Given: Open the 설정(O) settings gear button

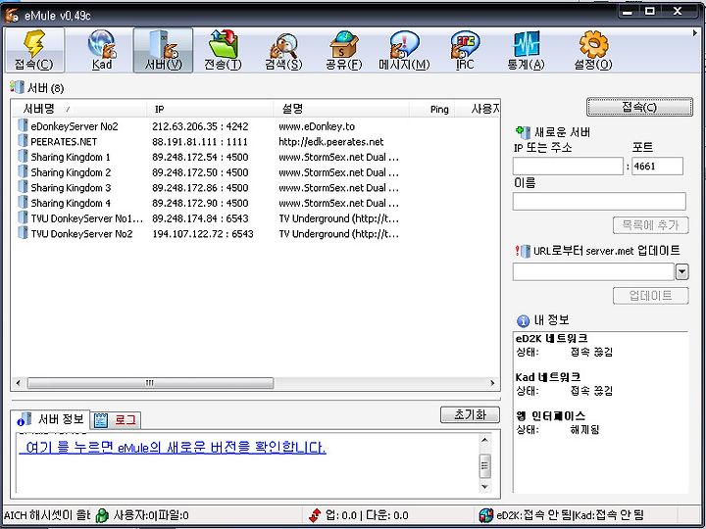Looking at the screenshot, I should [x=593, y=50].
